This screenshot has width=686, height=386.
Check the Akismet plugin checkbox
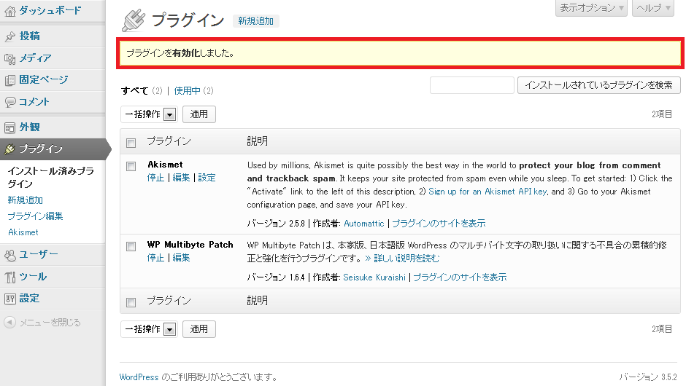(x=131, y=166)
